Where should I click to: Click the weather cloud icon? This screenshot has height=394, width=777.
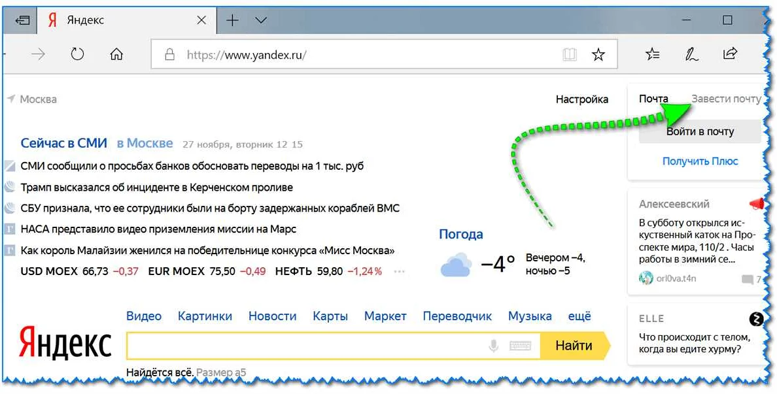pyautogui.click(x=455, y=265)
